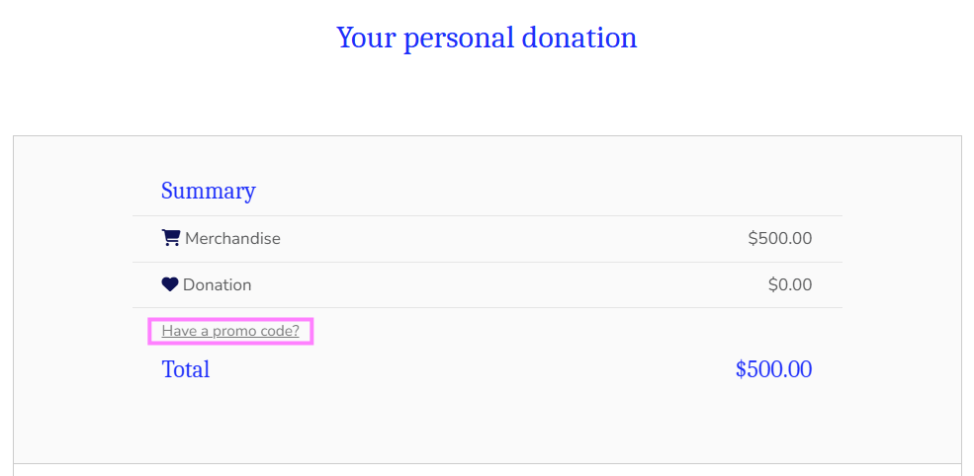The height and width of the screenshot is (476, 974).
Task: Click the empty gray area below the Total row
Action: [x=487, y=425]
